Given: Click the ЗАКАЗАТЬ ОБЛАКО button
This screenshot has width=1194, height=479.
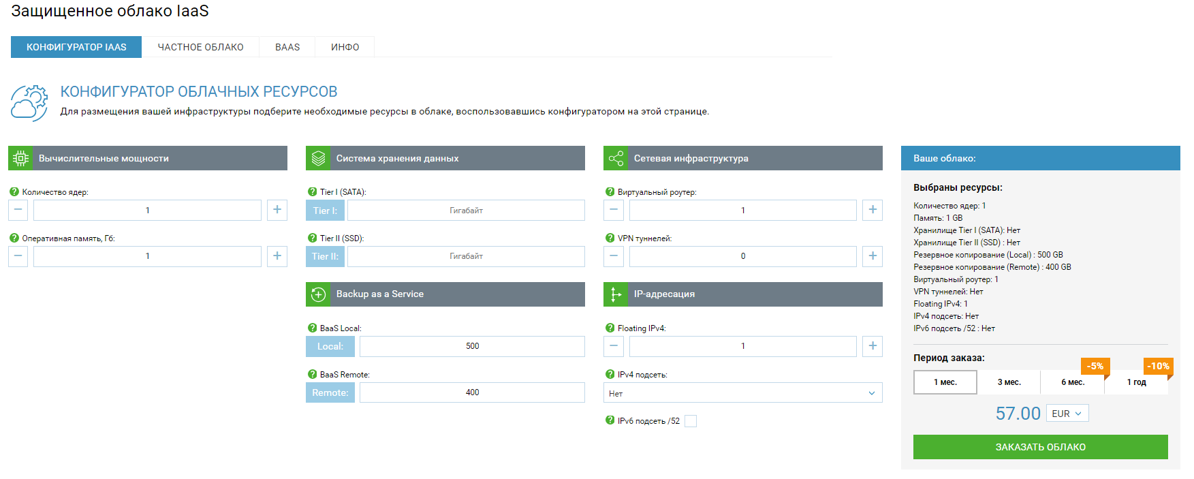Looking at the screenshot, I should pos(1040,447).
